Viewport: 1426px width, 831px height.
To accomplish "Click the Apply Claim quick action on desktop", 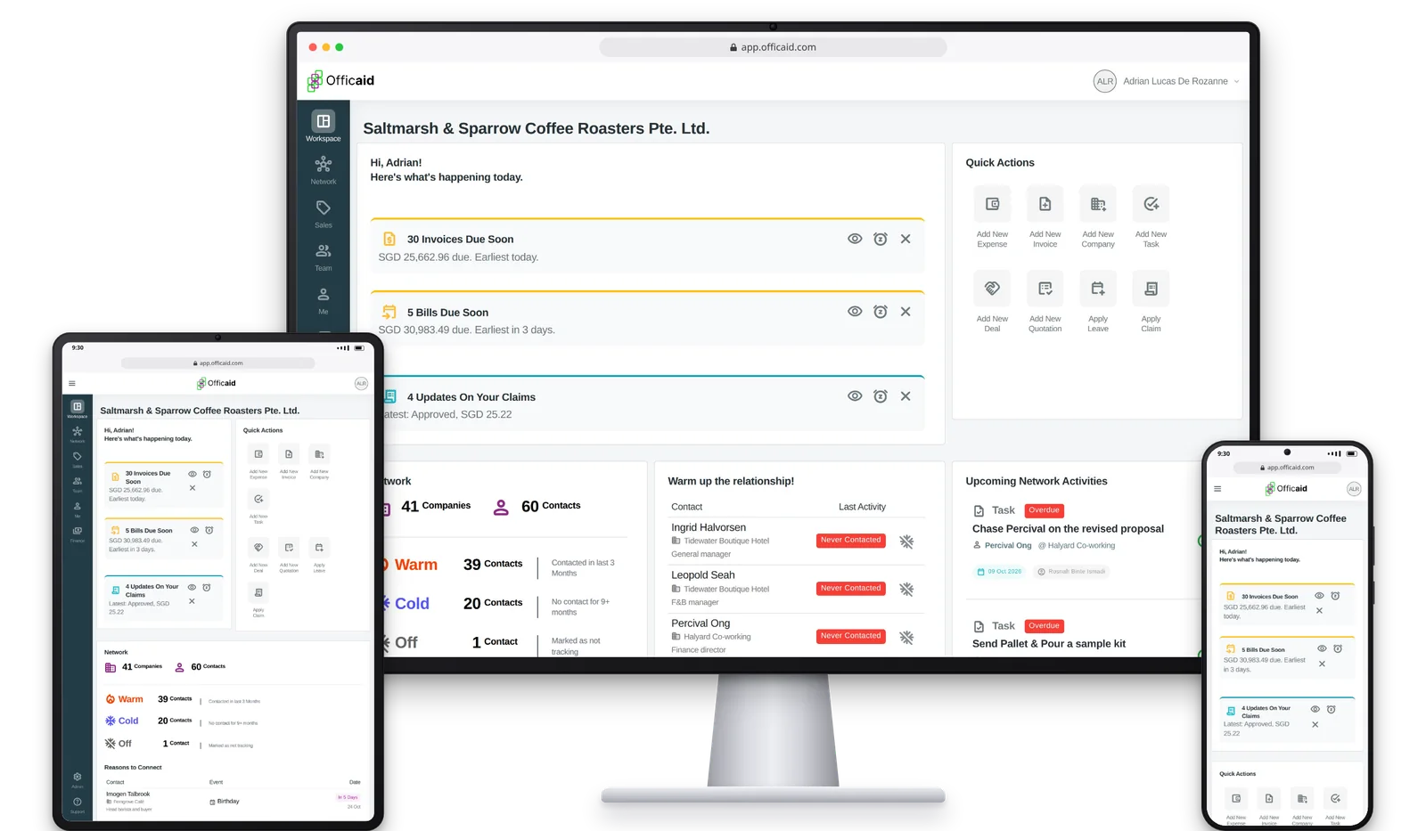I will click(1151, 301).
